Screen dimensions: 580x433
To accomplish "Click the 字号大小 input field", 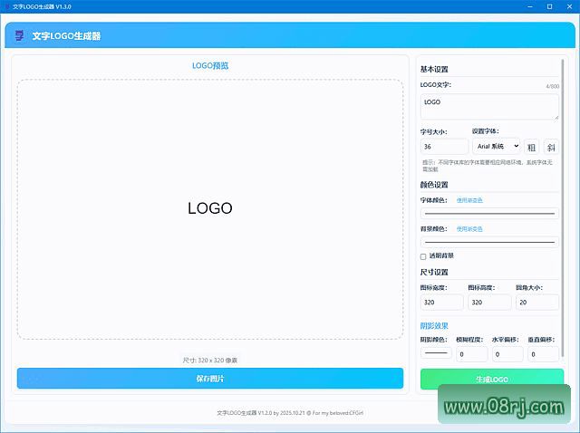I will click(444, 147).
